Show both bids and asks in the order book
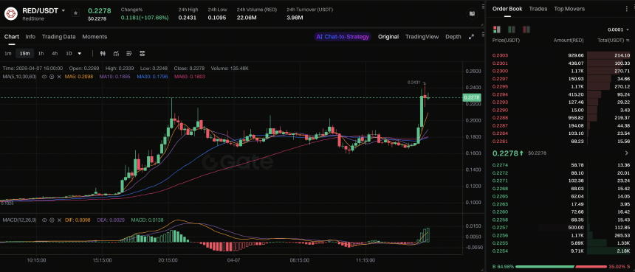Viewport: 635px width, 272px height. pyautogui.click(x=496, y=29)
